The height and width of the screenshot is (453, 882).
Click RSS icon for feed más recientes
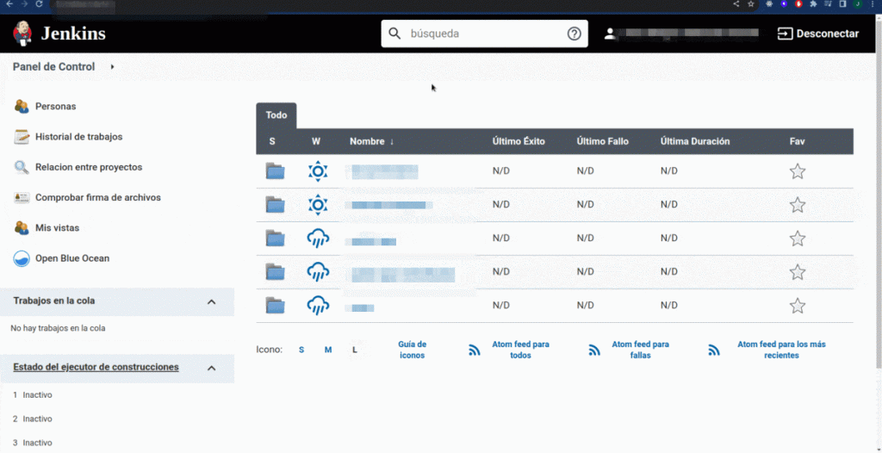(714, 350)
